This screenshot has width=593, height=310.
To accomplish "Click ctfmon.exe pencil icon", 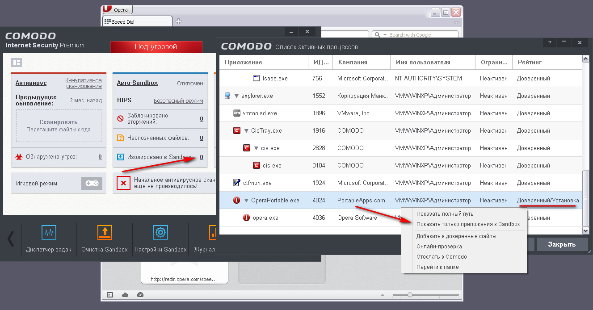I will point(237,183).
